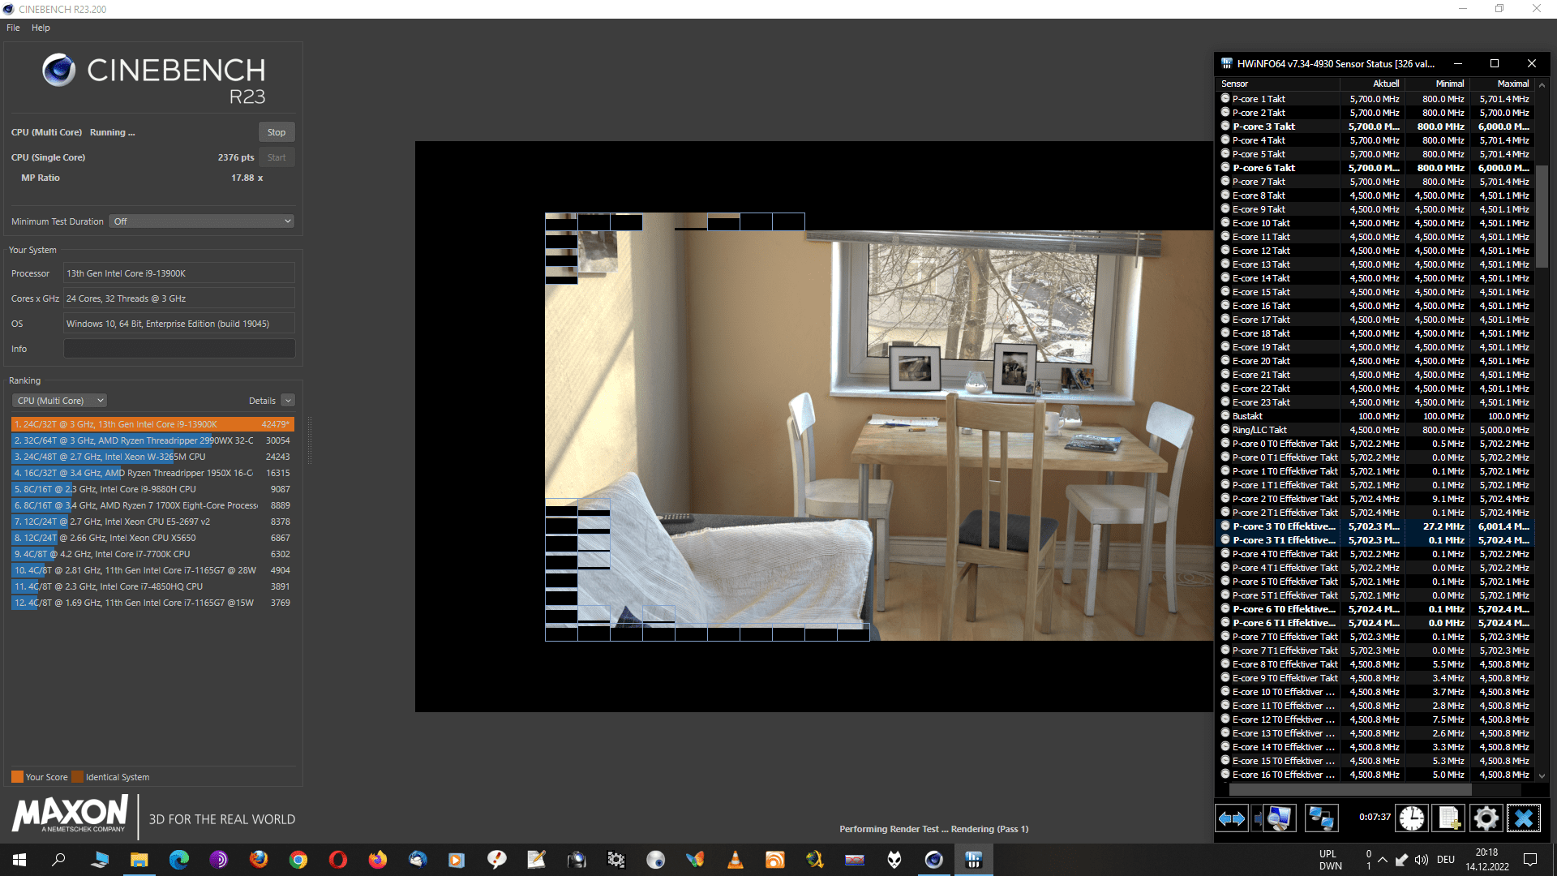Open the taskbar search magnifier
The image size is (1557, 876).
(x=58, y=860)
